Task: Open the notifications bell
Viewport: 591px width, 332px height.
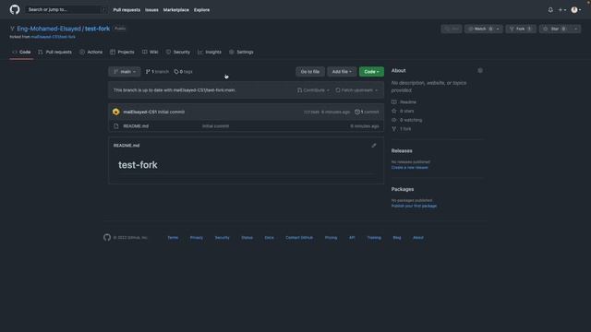Action: 550,10
